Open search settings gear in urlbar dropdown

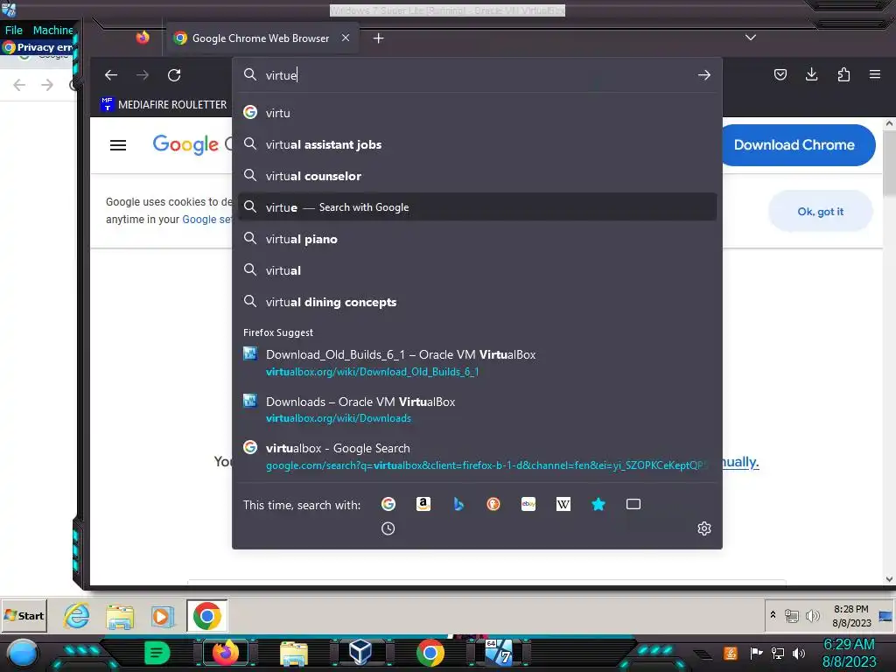click(704, 528)
